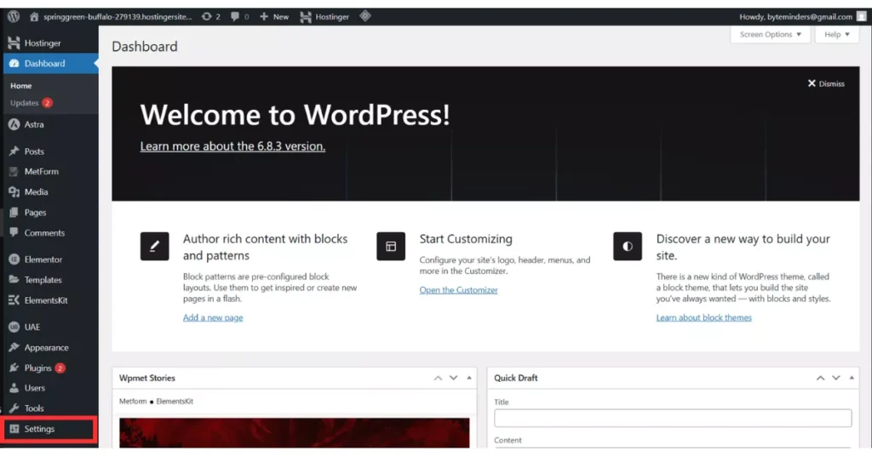Click the Quick Draft Title input field
872x456 pixels.
[673, 418]
